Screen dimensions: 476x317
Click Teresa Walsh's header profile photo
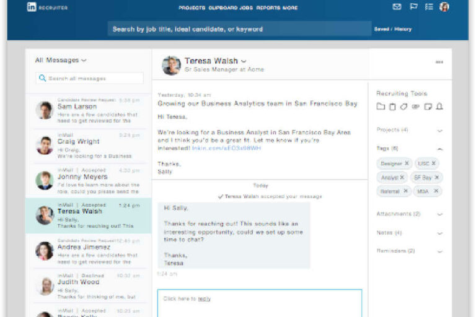[172, 65]
